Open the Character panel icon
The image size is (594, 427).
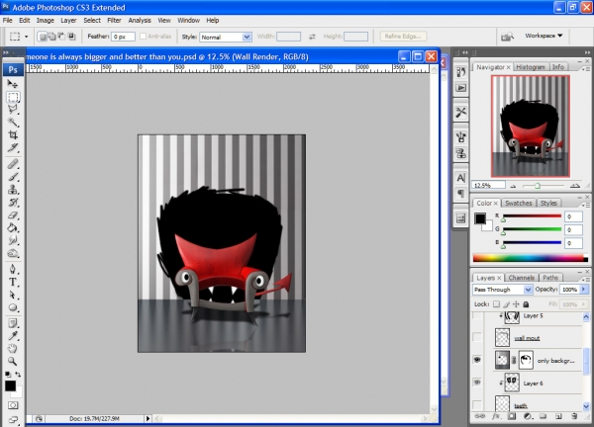coord(460,177)
